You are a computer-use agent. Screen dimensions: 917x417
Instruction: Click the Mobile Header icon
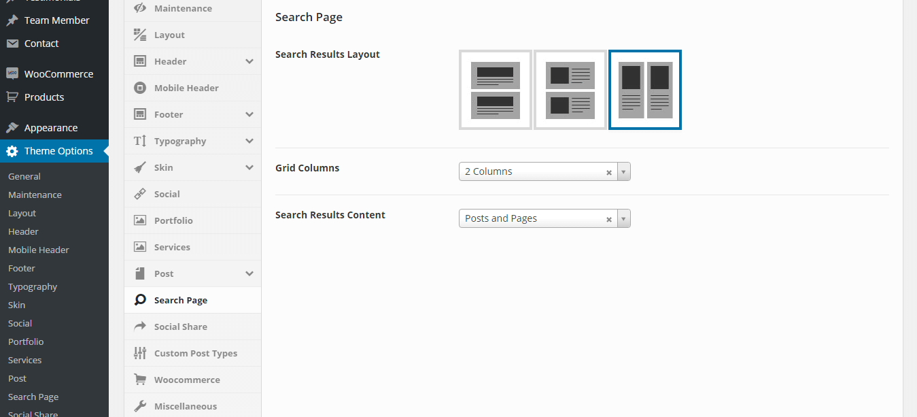pyautogui.click(x=140, y=88)
